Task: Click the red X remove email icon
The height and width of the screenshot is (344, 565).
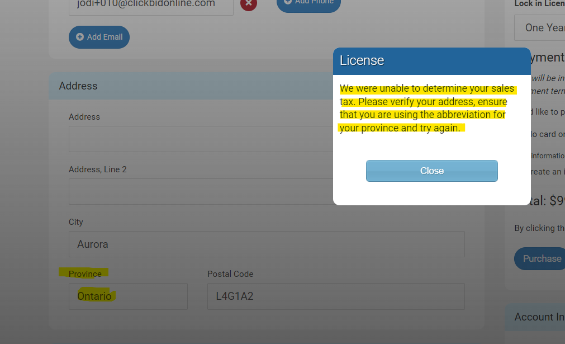Action: (x=249, y=4)
